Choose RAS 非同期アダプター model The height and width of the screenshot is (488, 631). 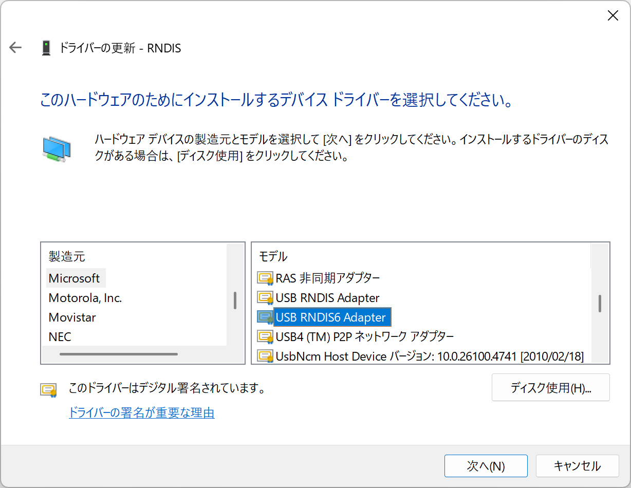pyautogui.click(x=328, y=278)
